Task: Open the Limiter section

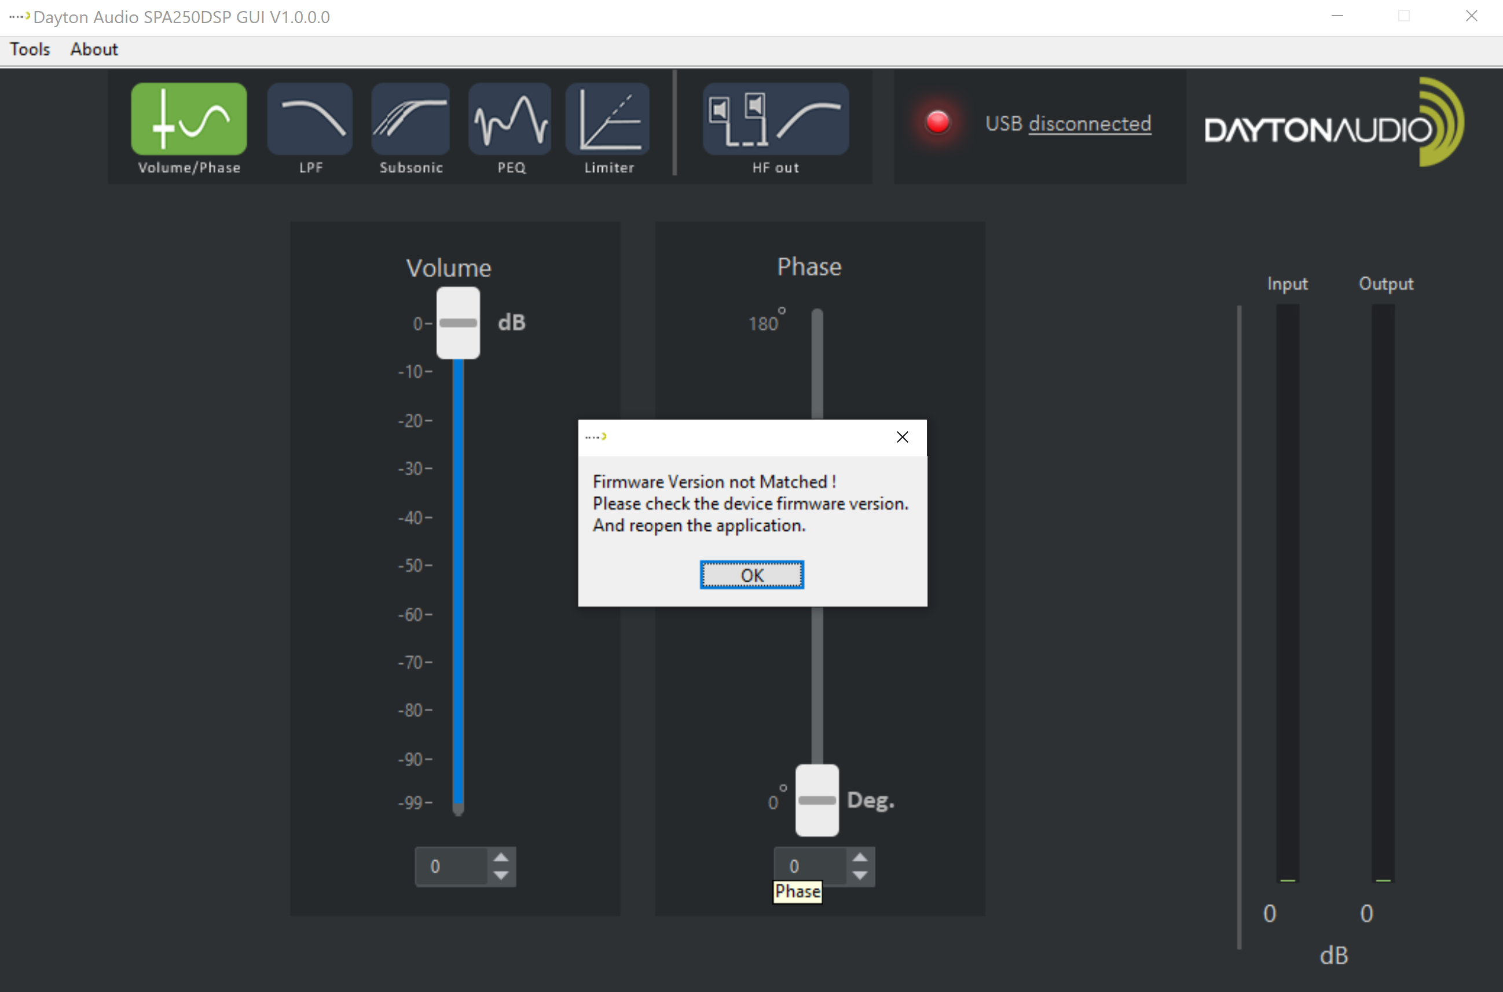Action: (x=608, y=119)
